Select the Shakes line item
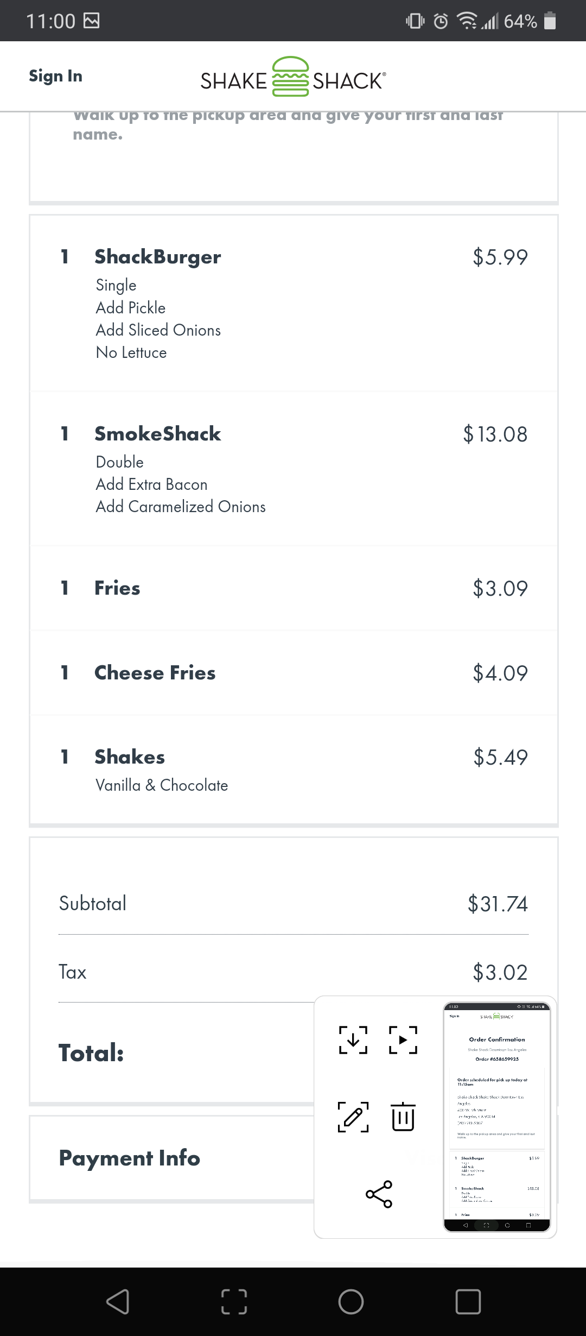 (130, 757)
